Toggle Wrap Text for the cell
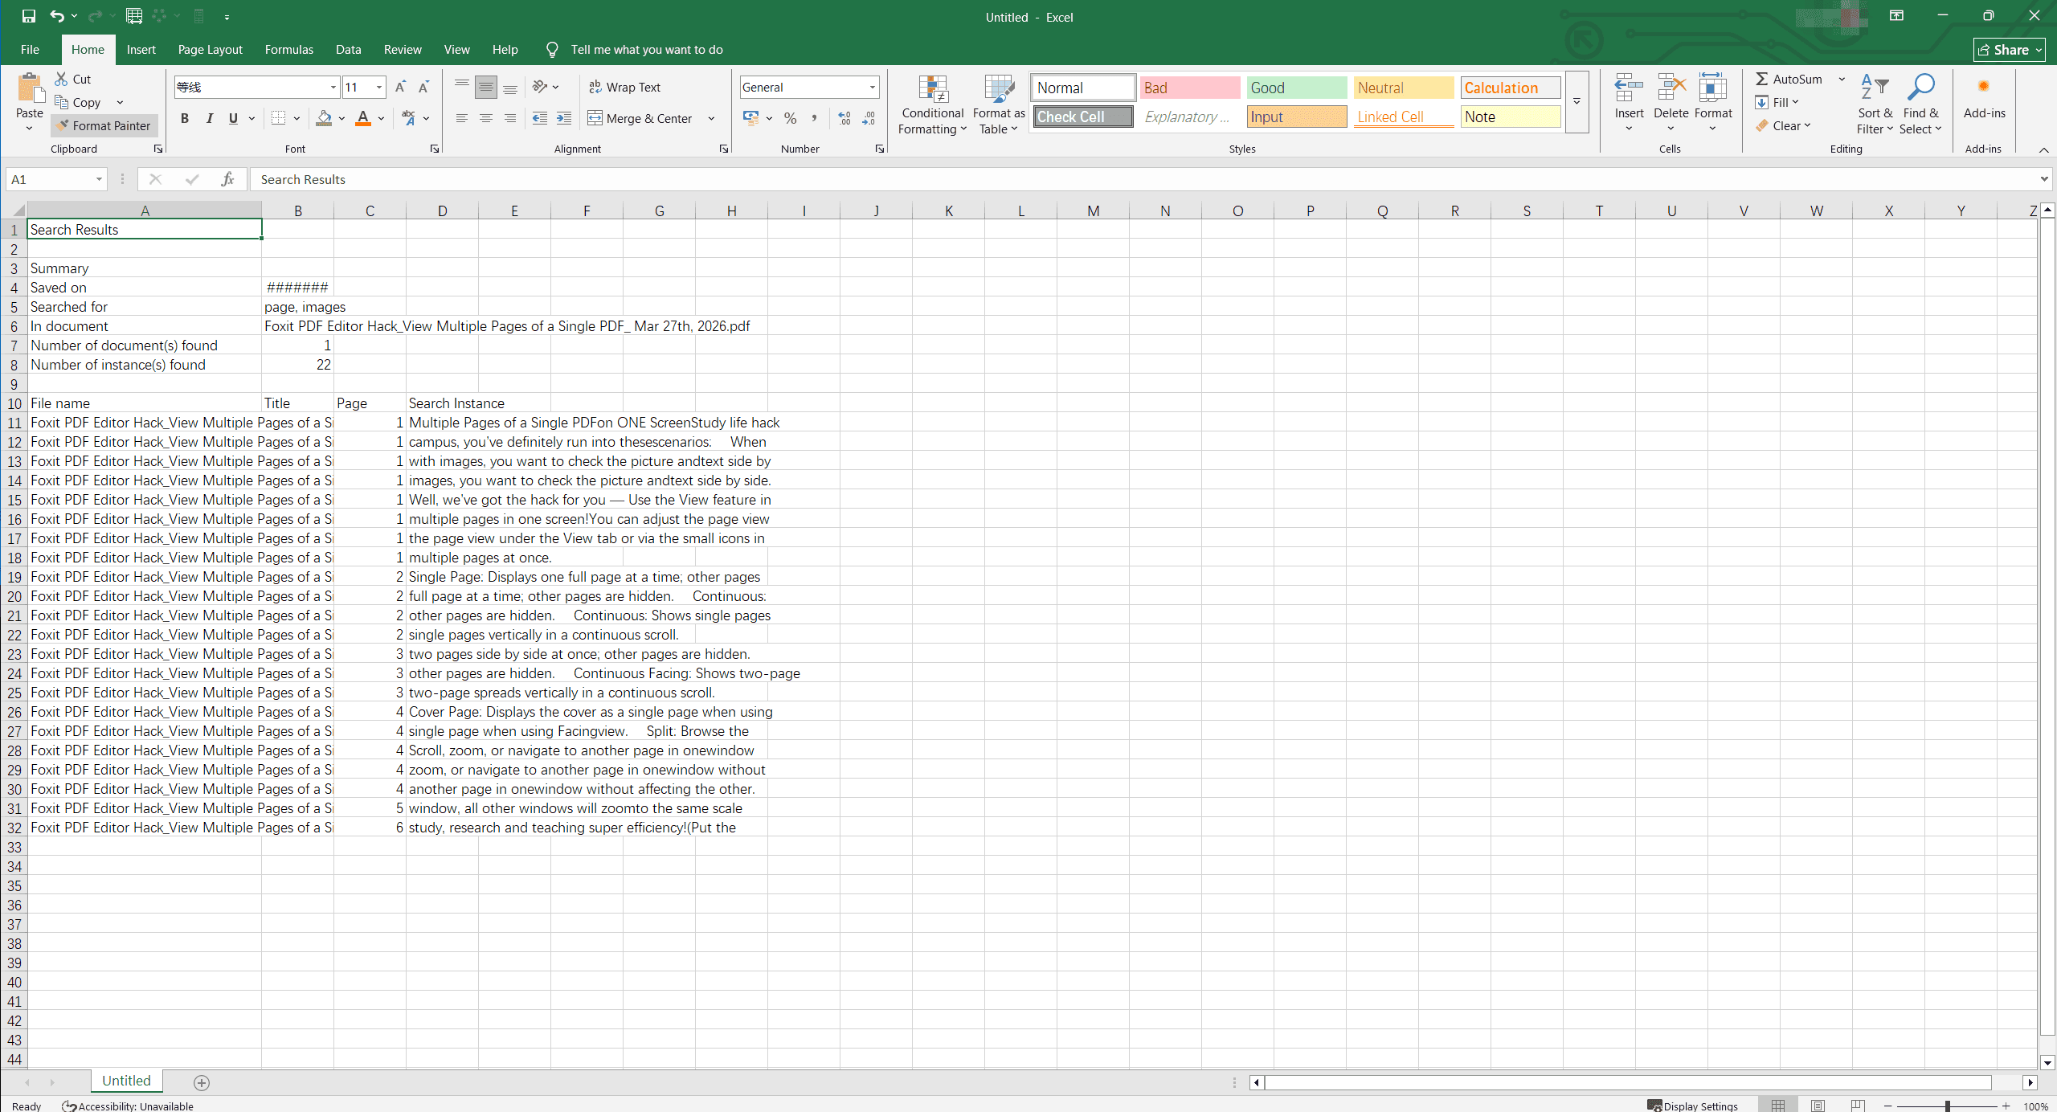2057x1112 pixels. 624,87
